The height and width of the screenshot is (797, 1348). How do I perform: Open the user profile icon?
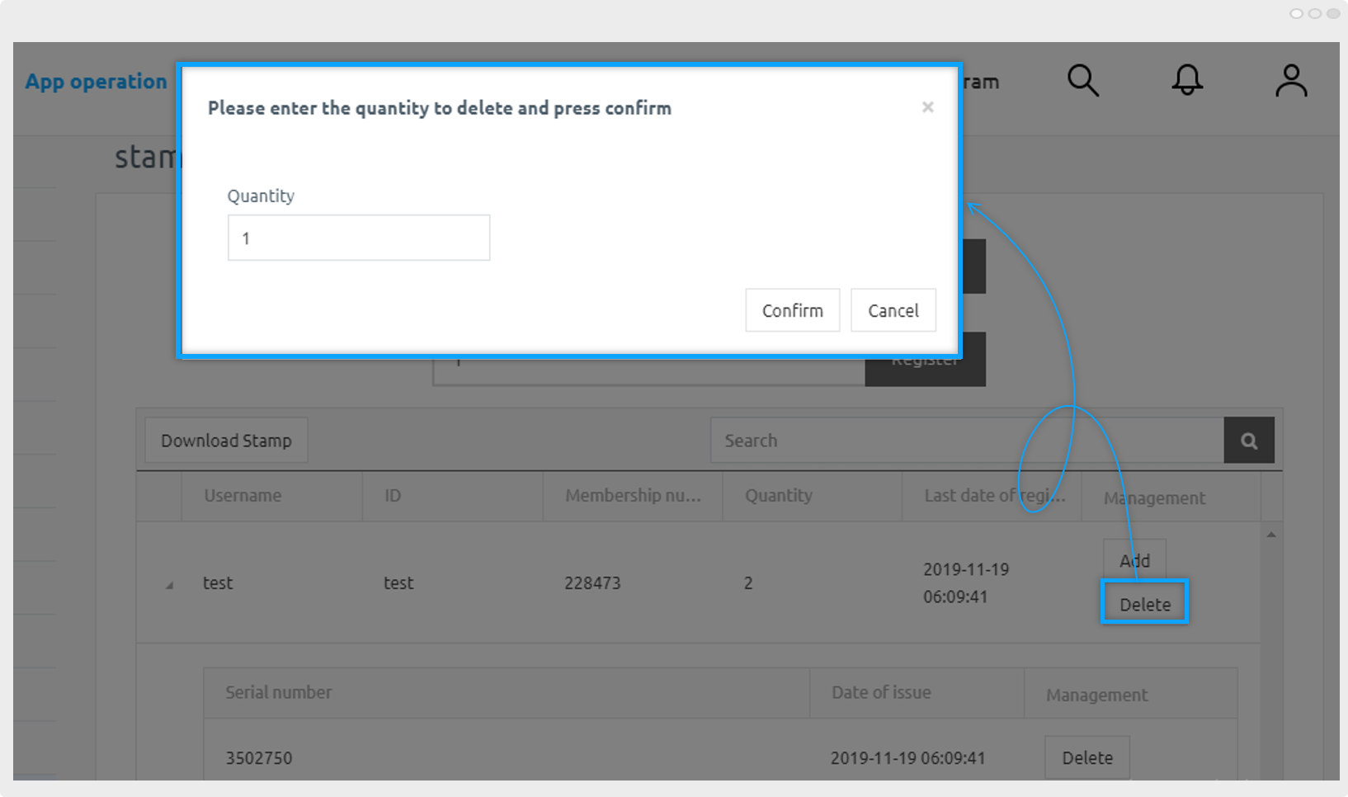pyautogui.click(x=1291, y=81)
